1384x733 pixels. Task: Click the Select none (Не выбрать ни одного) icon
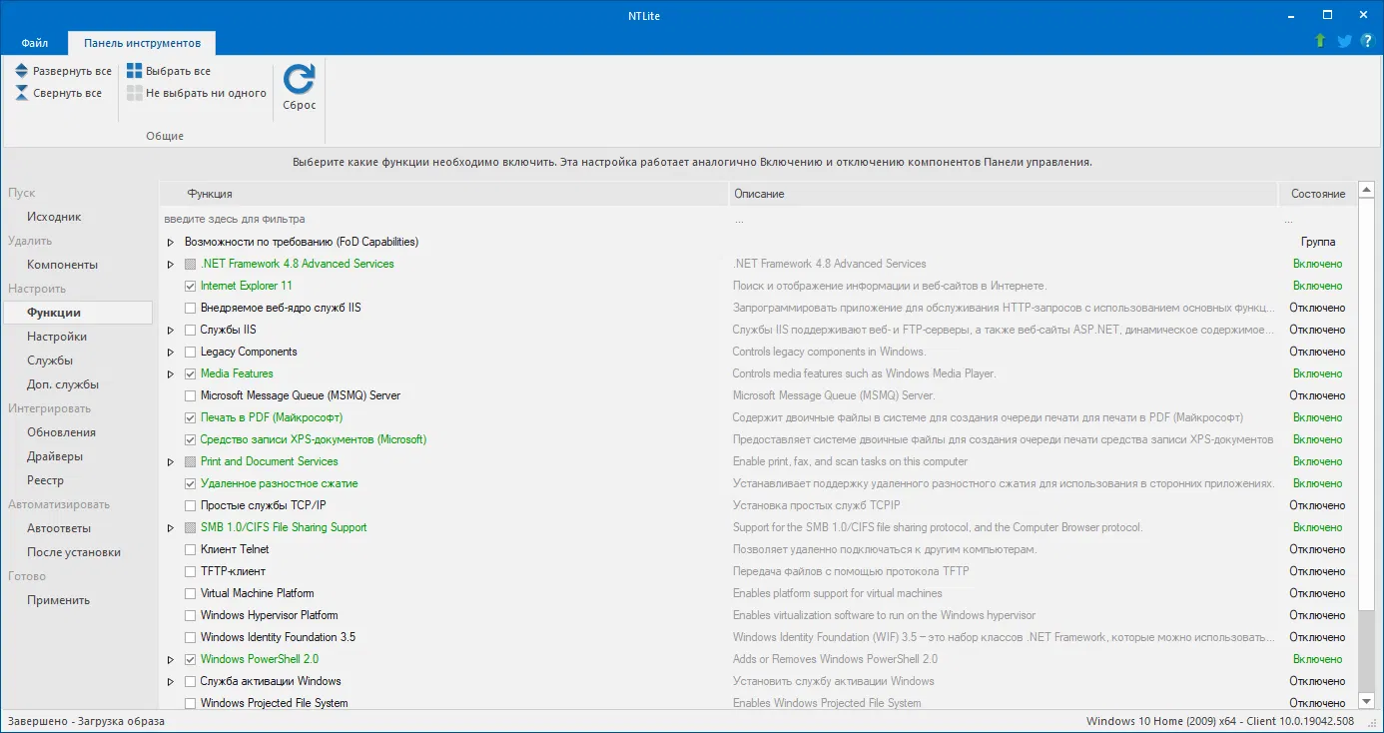[134, 93]
